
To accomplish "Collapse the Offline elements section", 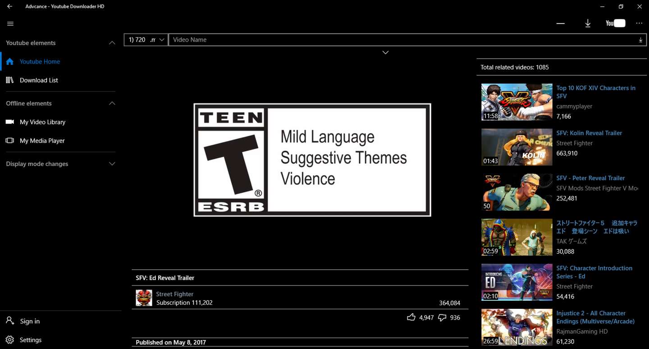I will (112, 103).
